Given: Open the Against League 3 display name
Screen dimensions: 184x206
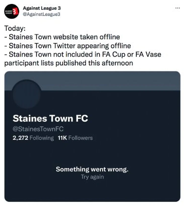Looking at the screenshot, I should click(42, 8).
